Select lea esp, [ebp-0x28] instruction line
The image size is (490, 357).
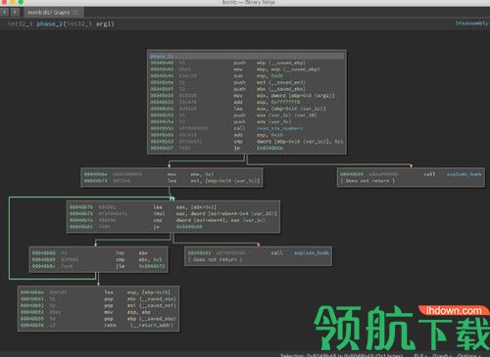(x=99, y=292)
